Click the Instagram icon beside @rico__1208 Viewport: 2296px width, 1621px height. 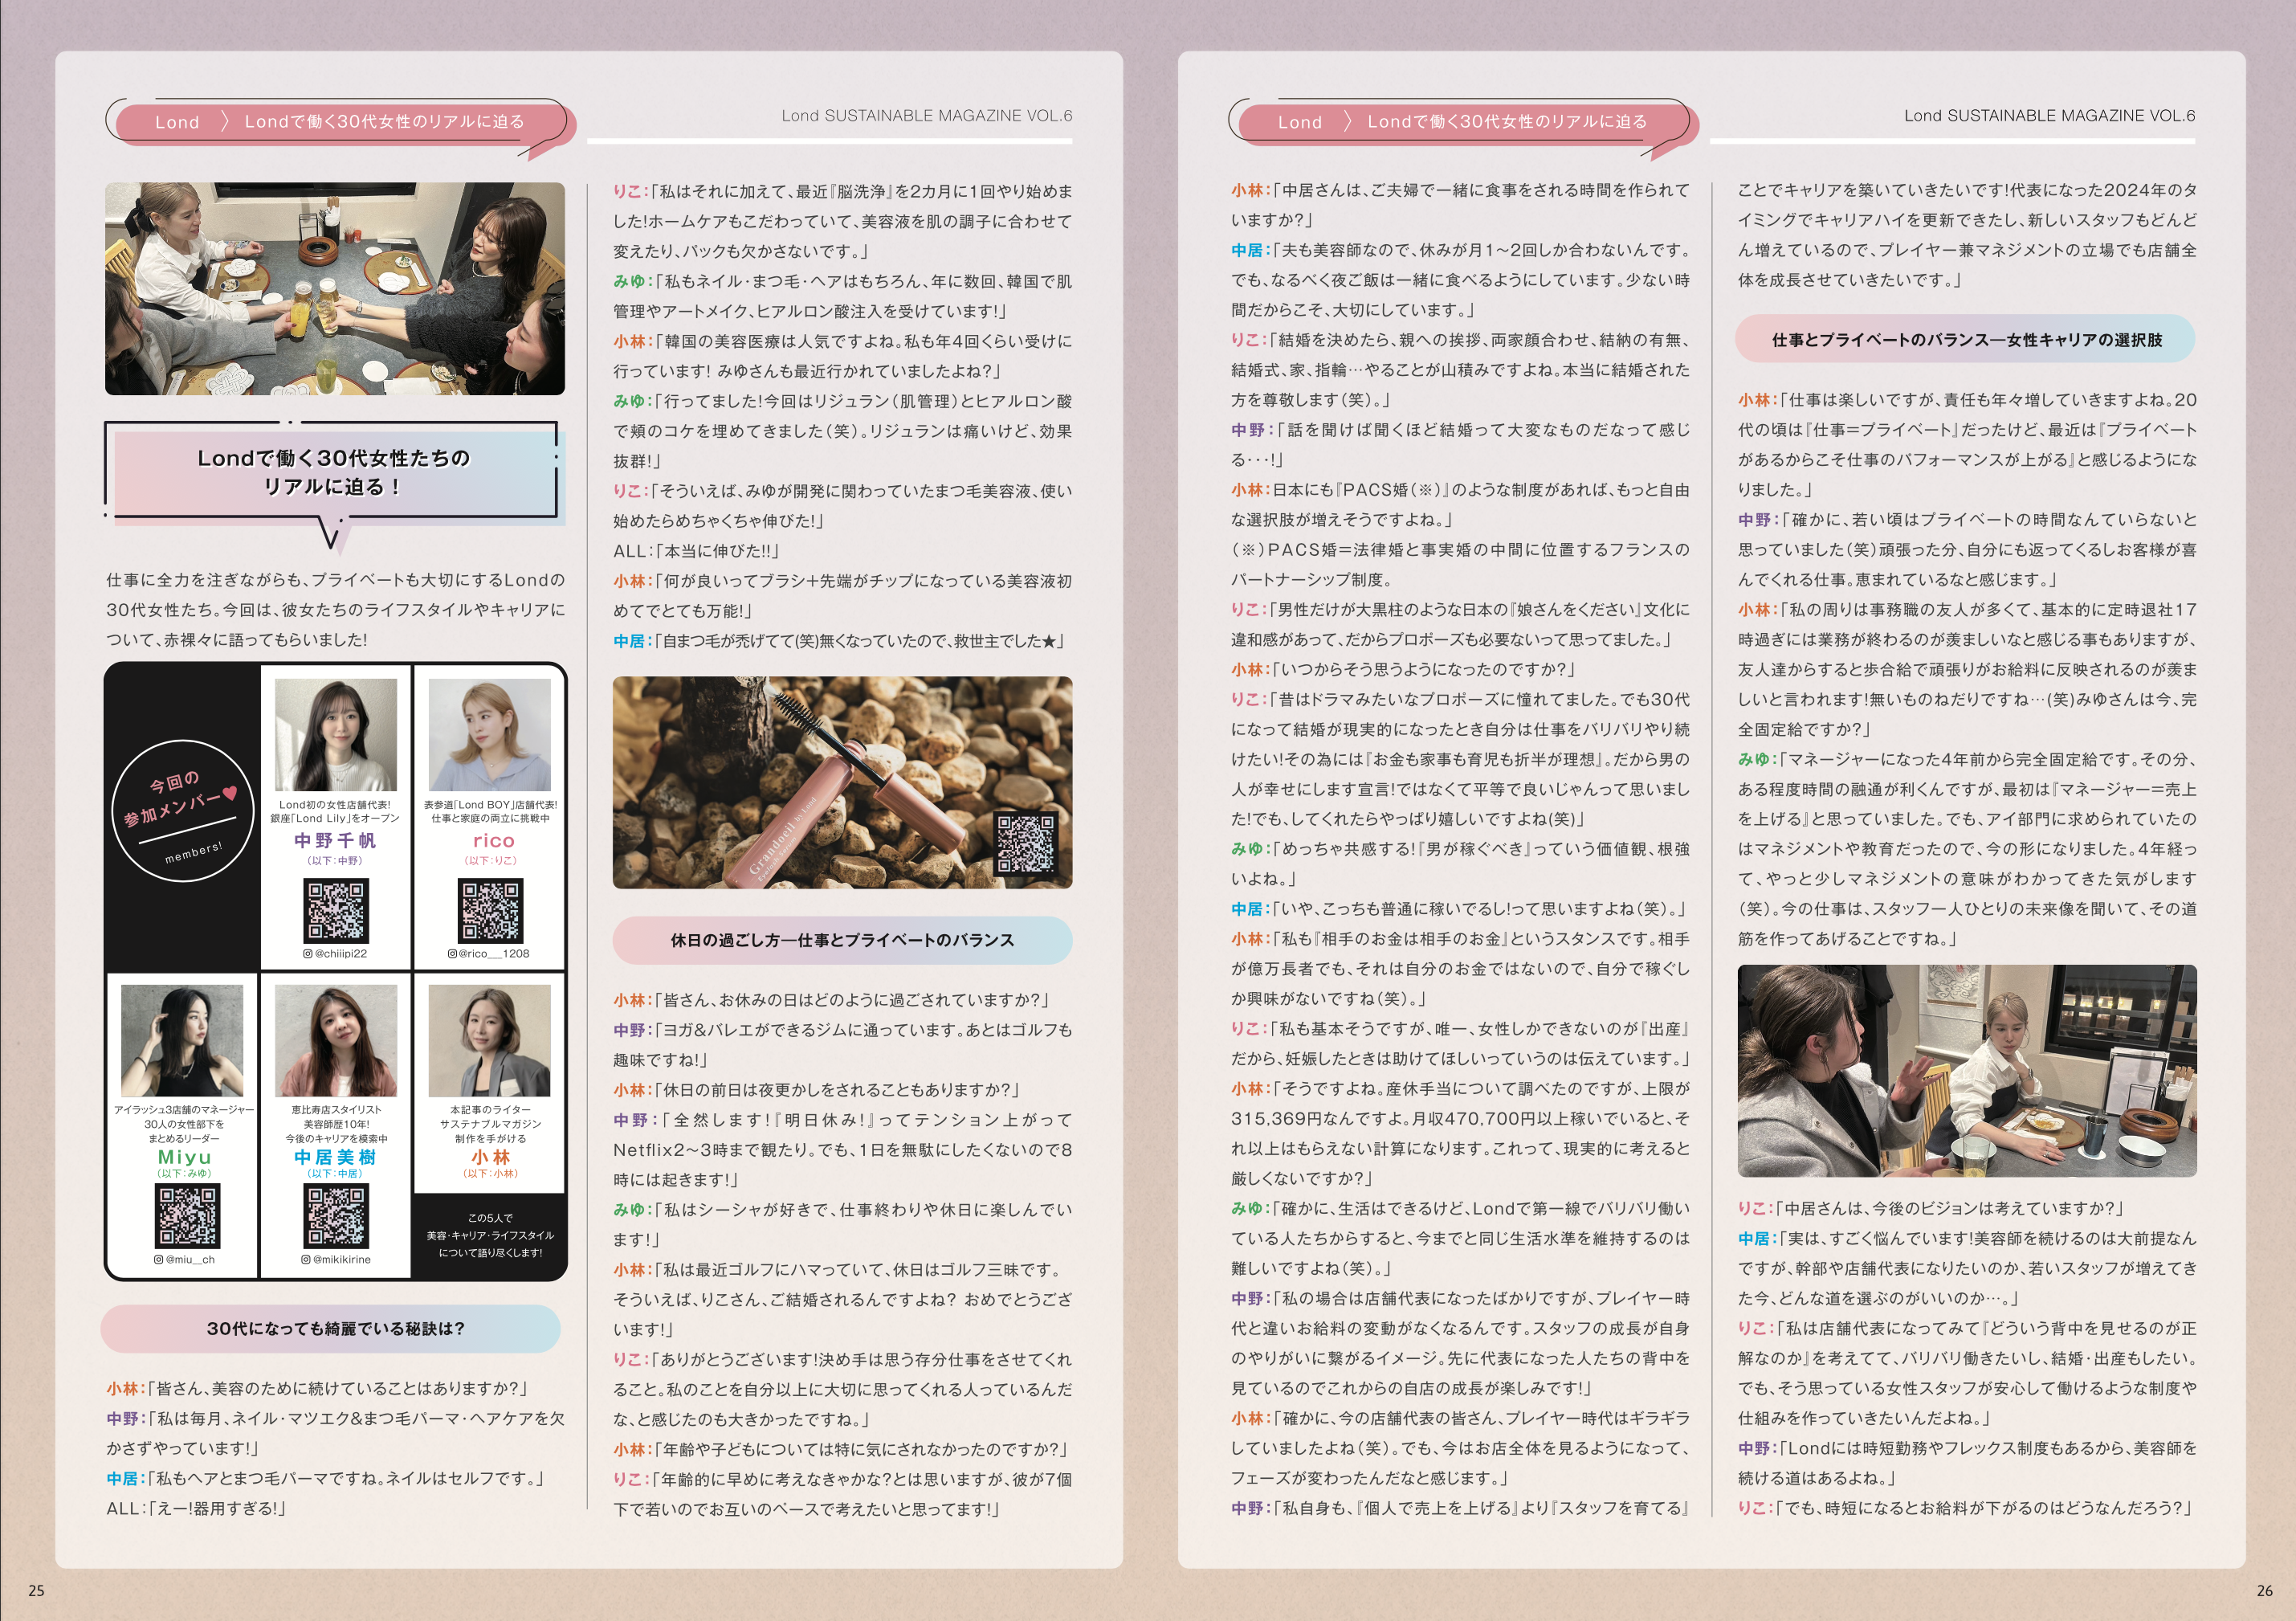click(452, 954)
